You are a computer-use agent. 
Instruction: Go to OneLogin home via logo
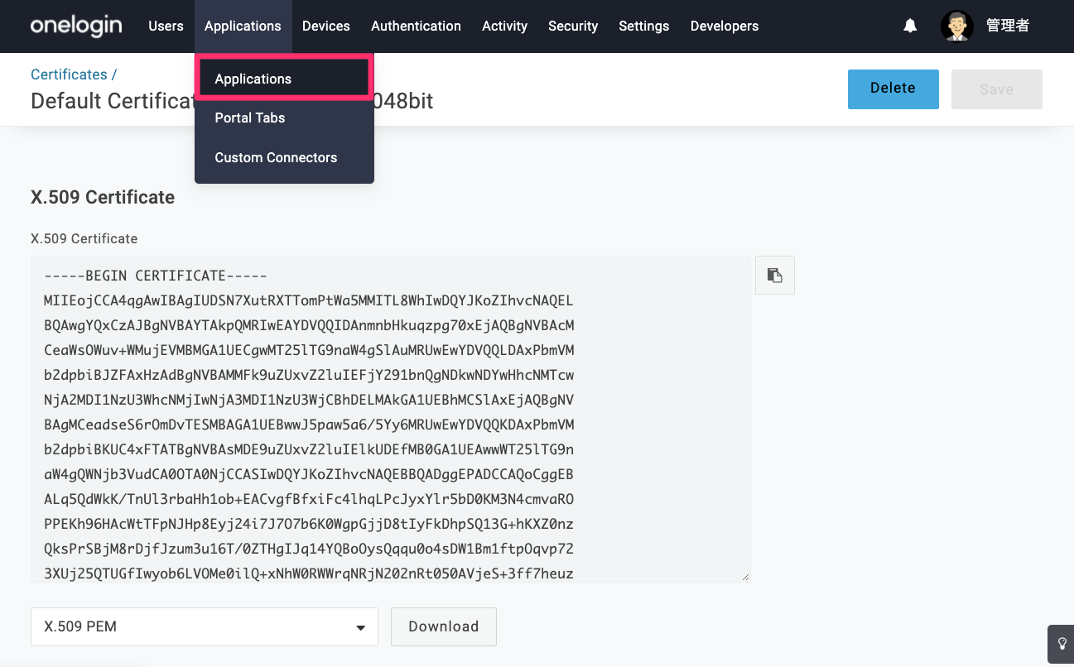click(76, 26)
